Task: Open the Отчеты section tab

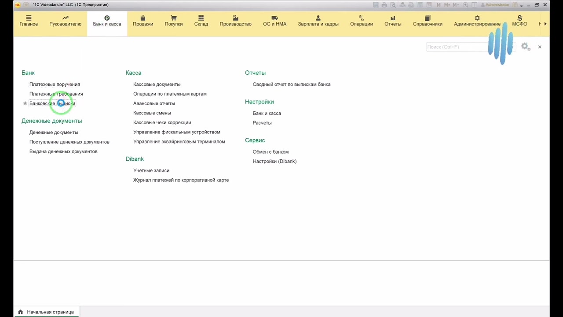Action: point(393,21)
